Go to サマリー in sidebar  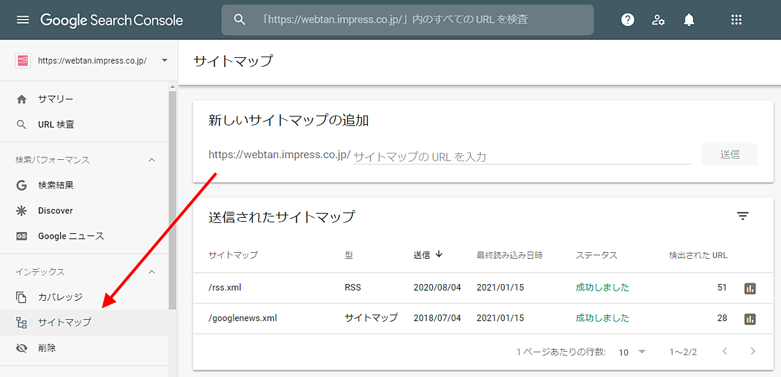coord(56,99)
